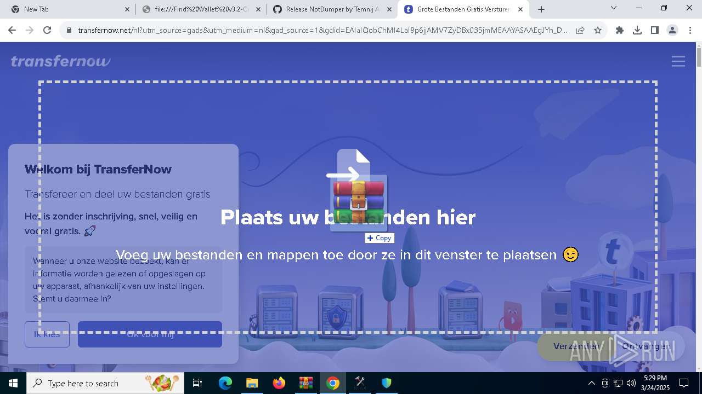Open WinRAR from the taskbar
Image resolution: width=702 pixels, height=394 pixels.
[x=305, y=383]
